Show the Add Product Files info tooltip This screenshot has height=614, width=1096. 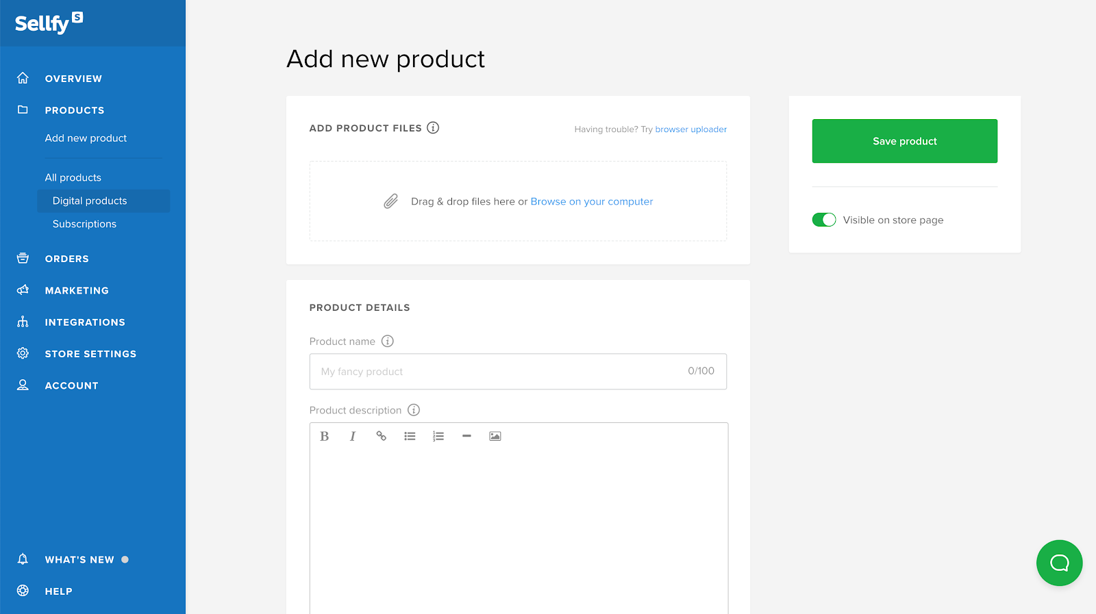coord(433,128)
